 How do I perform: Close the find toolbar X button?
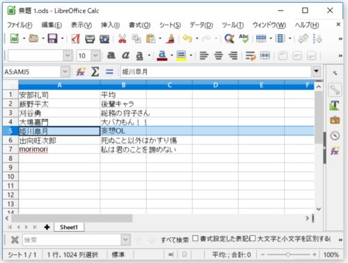pos(15,239)
